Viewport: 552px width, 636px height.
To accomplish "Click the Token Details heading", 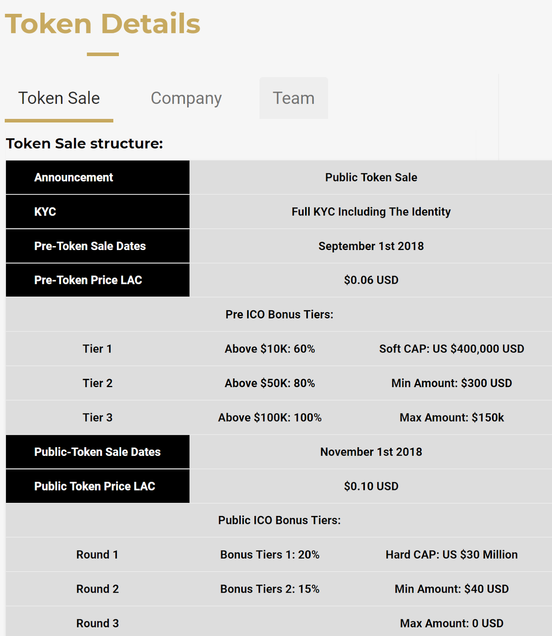I will tap(103, 24).
